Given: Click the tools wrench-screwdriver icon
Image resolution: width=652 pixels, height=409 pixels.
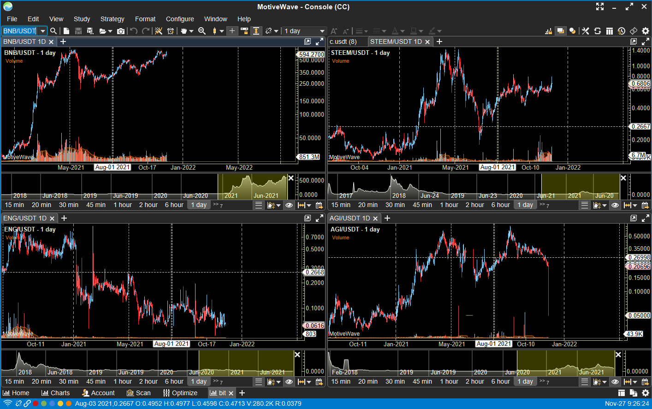Looking at the screenshot, I should (586, 31).
